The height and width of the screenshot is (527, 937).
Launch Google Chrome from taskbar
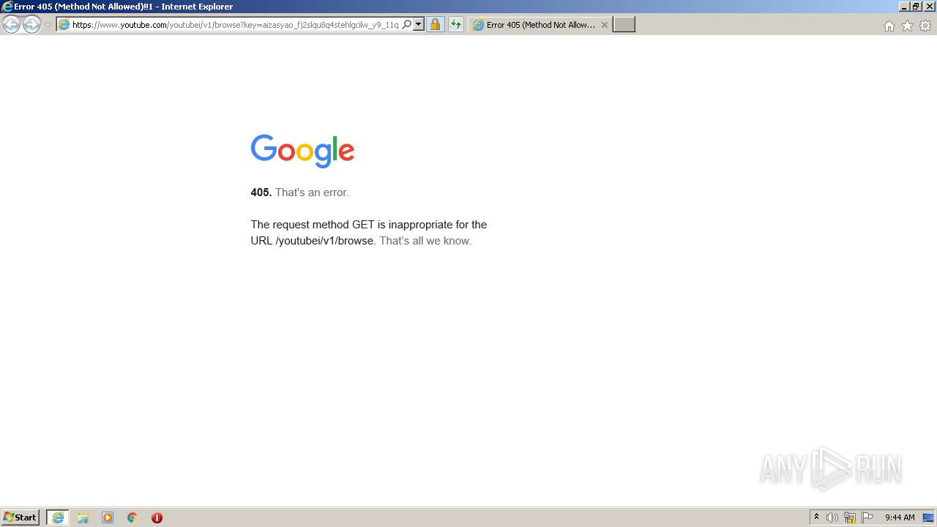(x=132, y=517)
